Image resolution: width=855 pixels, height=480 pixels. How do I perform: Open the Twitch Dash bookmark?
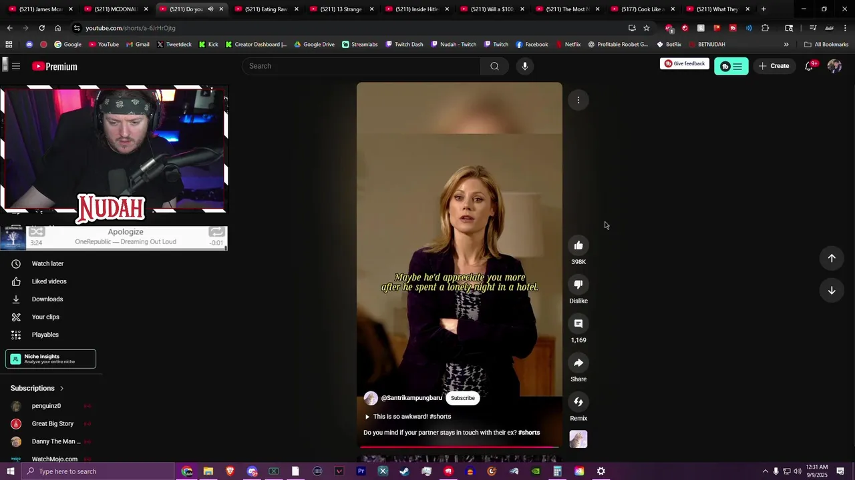click(404, 45)
